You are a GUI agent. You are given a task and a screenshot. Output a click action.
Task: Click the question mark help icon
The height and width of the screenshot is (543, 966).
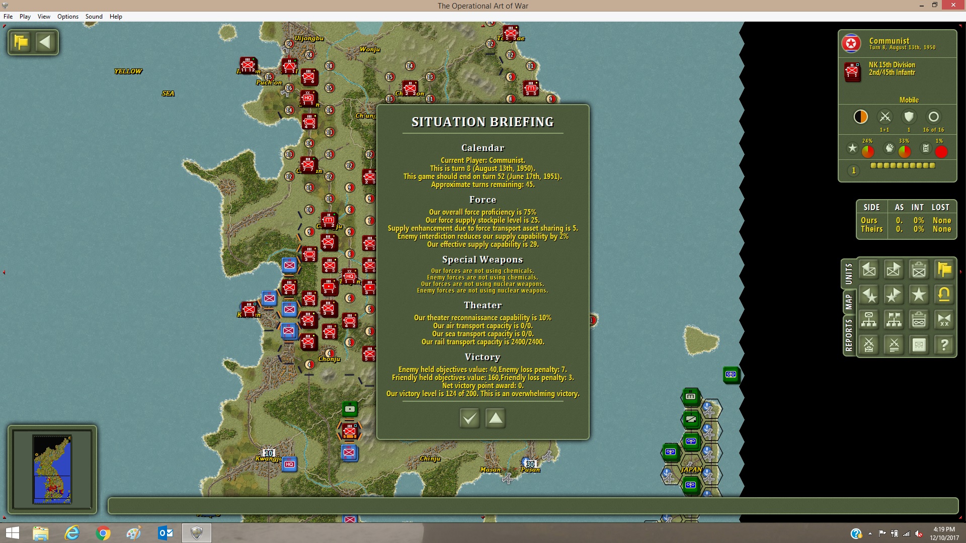pos(944,345)
